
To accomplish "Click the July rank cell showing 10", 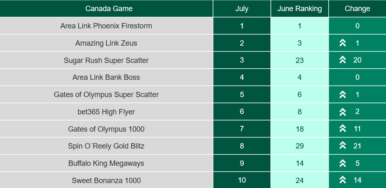I will click(x=242, y=180).
